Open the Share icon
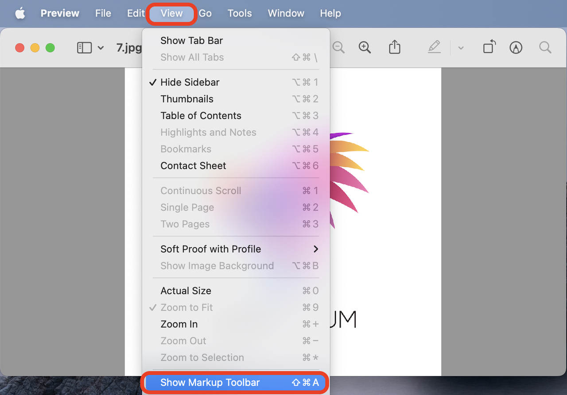567x395 pixels. coord(394,47)
